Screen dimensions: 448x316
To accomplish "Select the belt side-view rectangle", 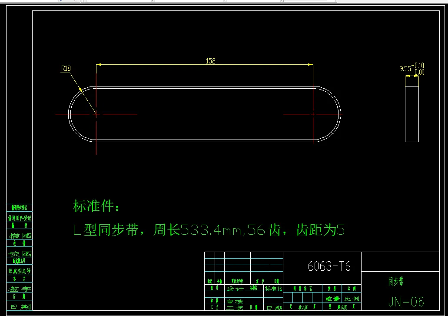I will (411, 114).
